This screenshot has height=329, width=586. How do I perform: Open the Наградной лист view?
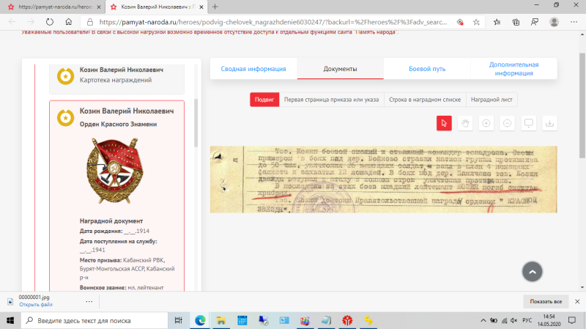(492, 100)
